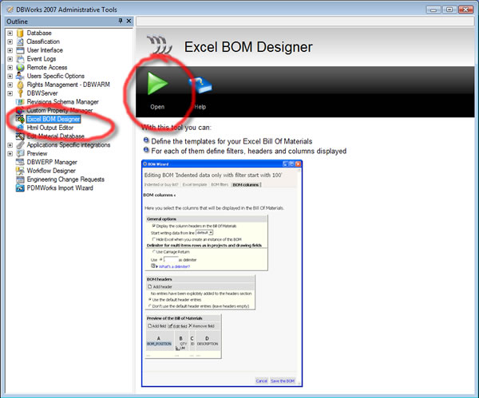Click the Rights Management DBWARM icon

point(20,85)
